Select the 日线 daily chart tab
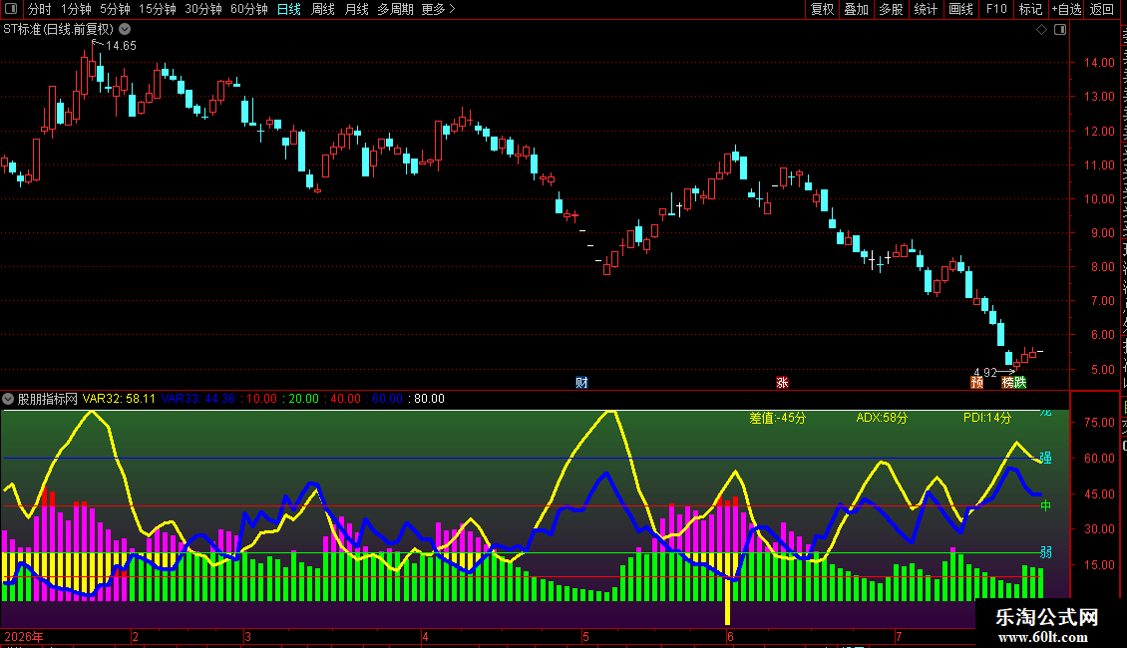The image size is (1127, 648). pos(289,9)
